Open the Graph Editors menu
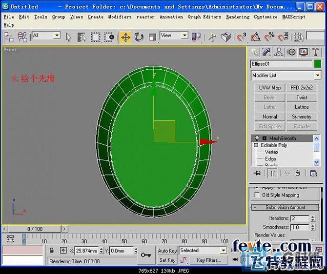 tap(204, 17)
